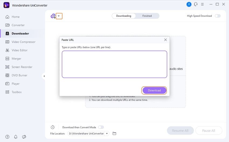Image resolution: width=229 pixels, height=142 pixels.
Task: Click the 'High Speed Download' label
Action: (x=199, y=16)
